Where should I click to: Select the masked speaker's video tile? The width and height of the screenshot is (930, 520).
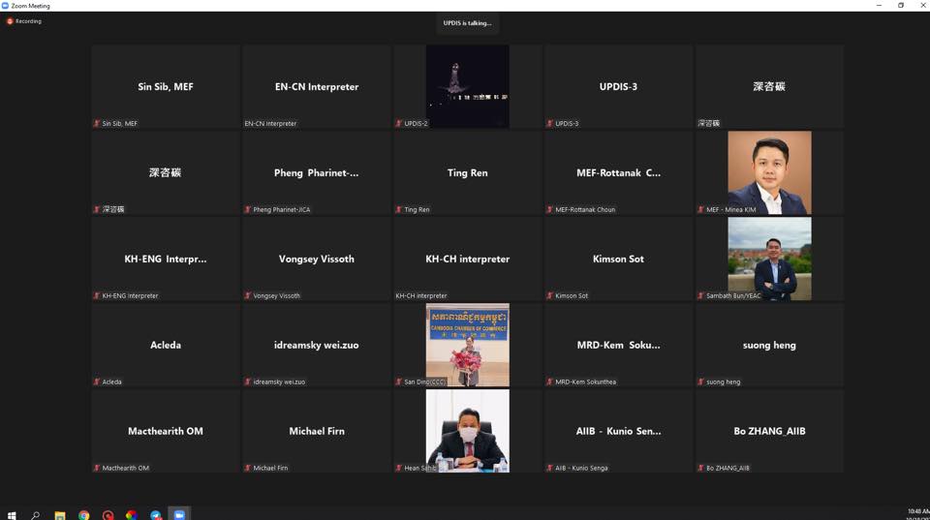coord(467,430)
